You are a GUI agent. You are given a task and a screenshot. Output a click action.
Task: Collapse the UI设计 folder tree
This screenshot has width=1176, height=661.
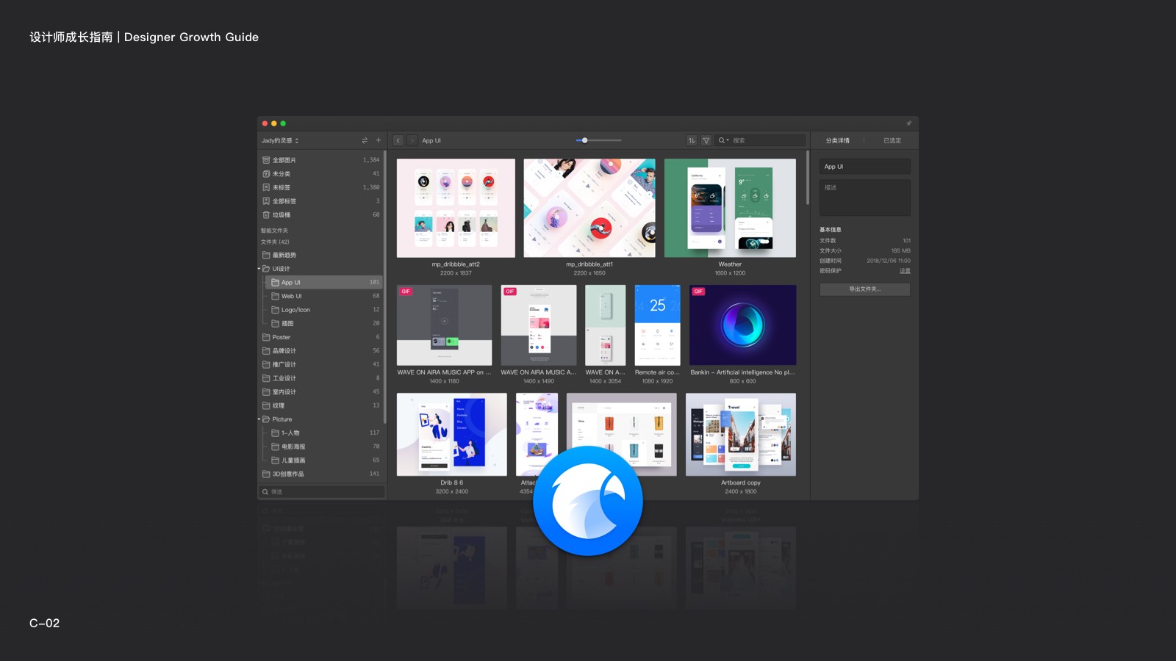[259, 269]
